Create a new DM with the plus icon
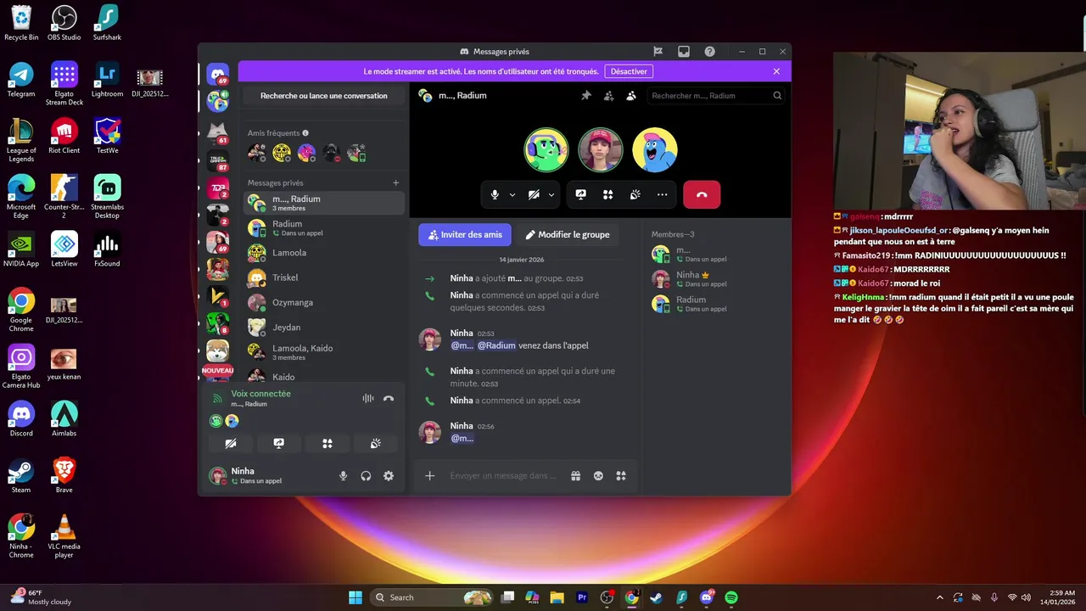 click(x=395, y=182)
